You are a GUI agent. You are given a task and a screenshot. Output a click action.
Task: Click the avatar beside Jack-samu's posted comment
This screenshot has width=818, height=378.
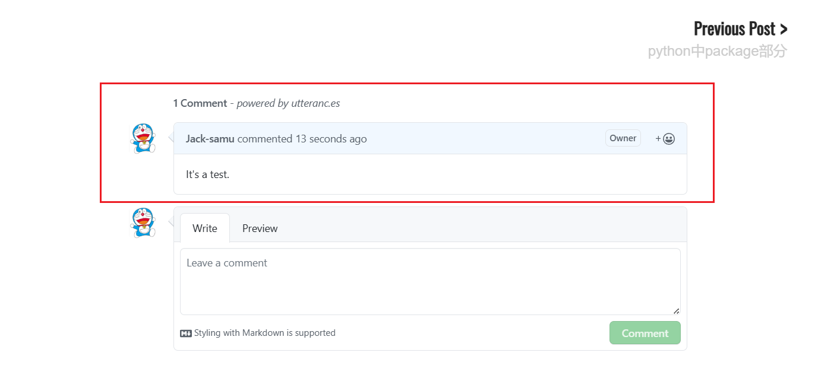[143, 138]
